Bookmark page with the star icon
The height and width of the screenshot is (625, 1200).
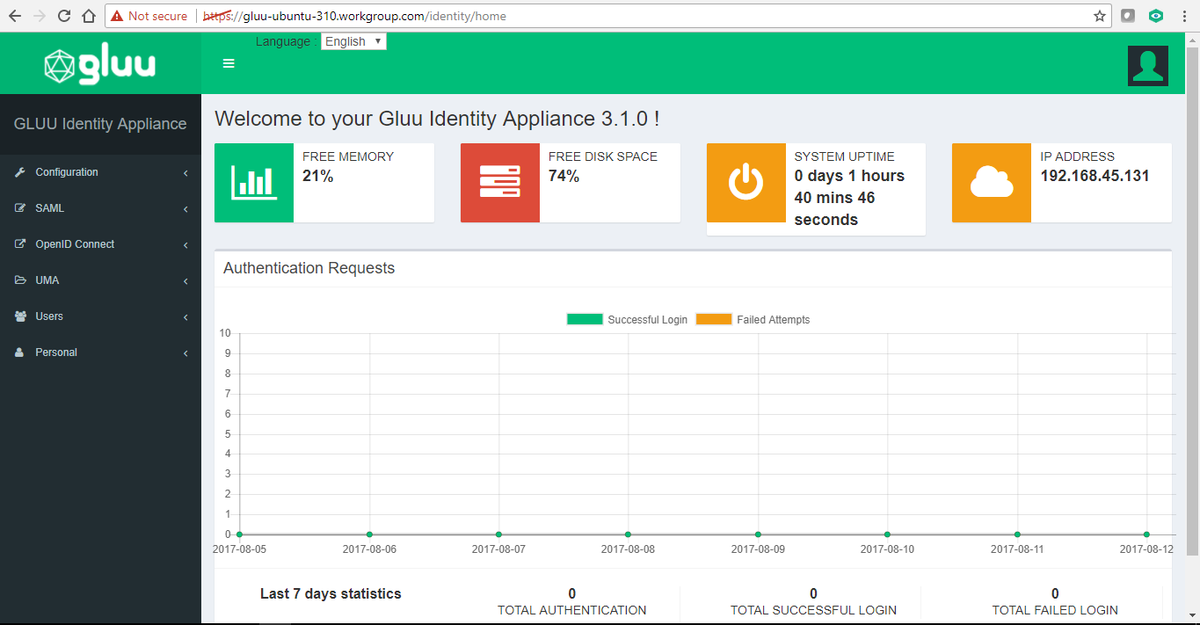(x=1099, y=16)
